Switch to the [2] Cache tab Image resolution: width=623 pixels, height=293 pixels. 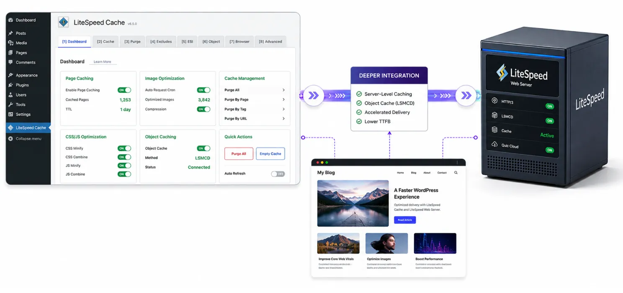point(106,41)
